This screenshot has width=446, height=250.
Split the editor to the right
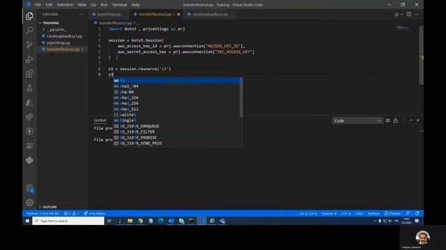click(x=409, y=14)
